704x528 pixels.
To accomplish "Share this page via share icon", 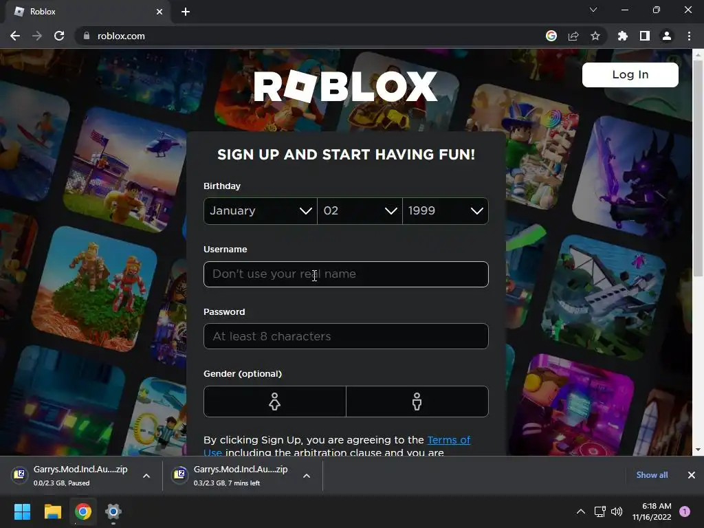I will [573, 36].
